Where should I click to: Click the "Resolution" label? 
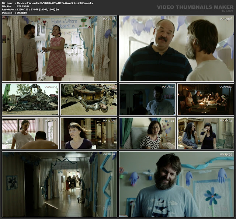(8, 10)
